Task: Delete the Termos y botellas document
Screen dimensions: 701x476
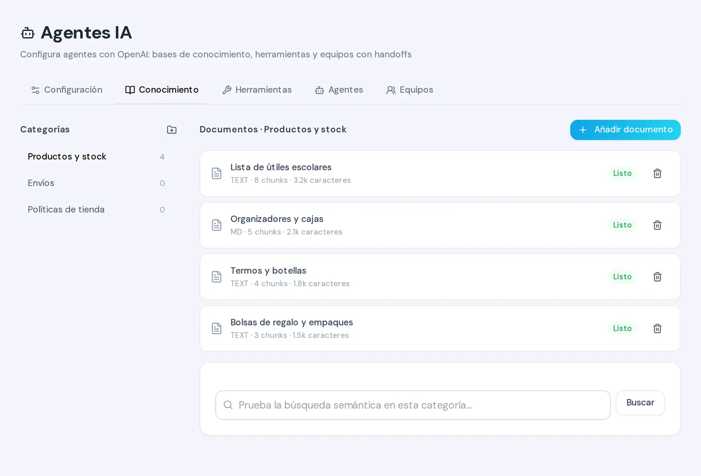Action: pos(657,276)
